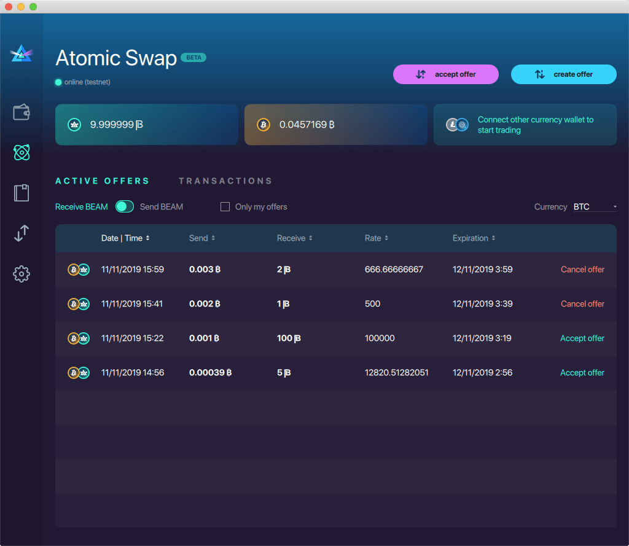Cancel offer from 11/11/2019 15:59

coord(582,270)
